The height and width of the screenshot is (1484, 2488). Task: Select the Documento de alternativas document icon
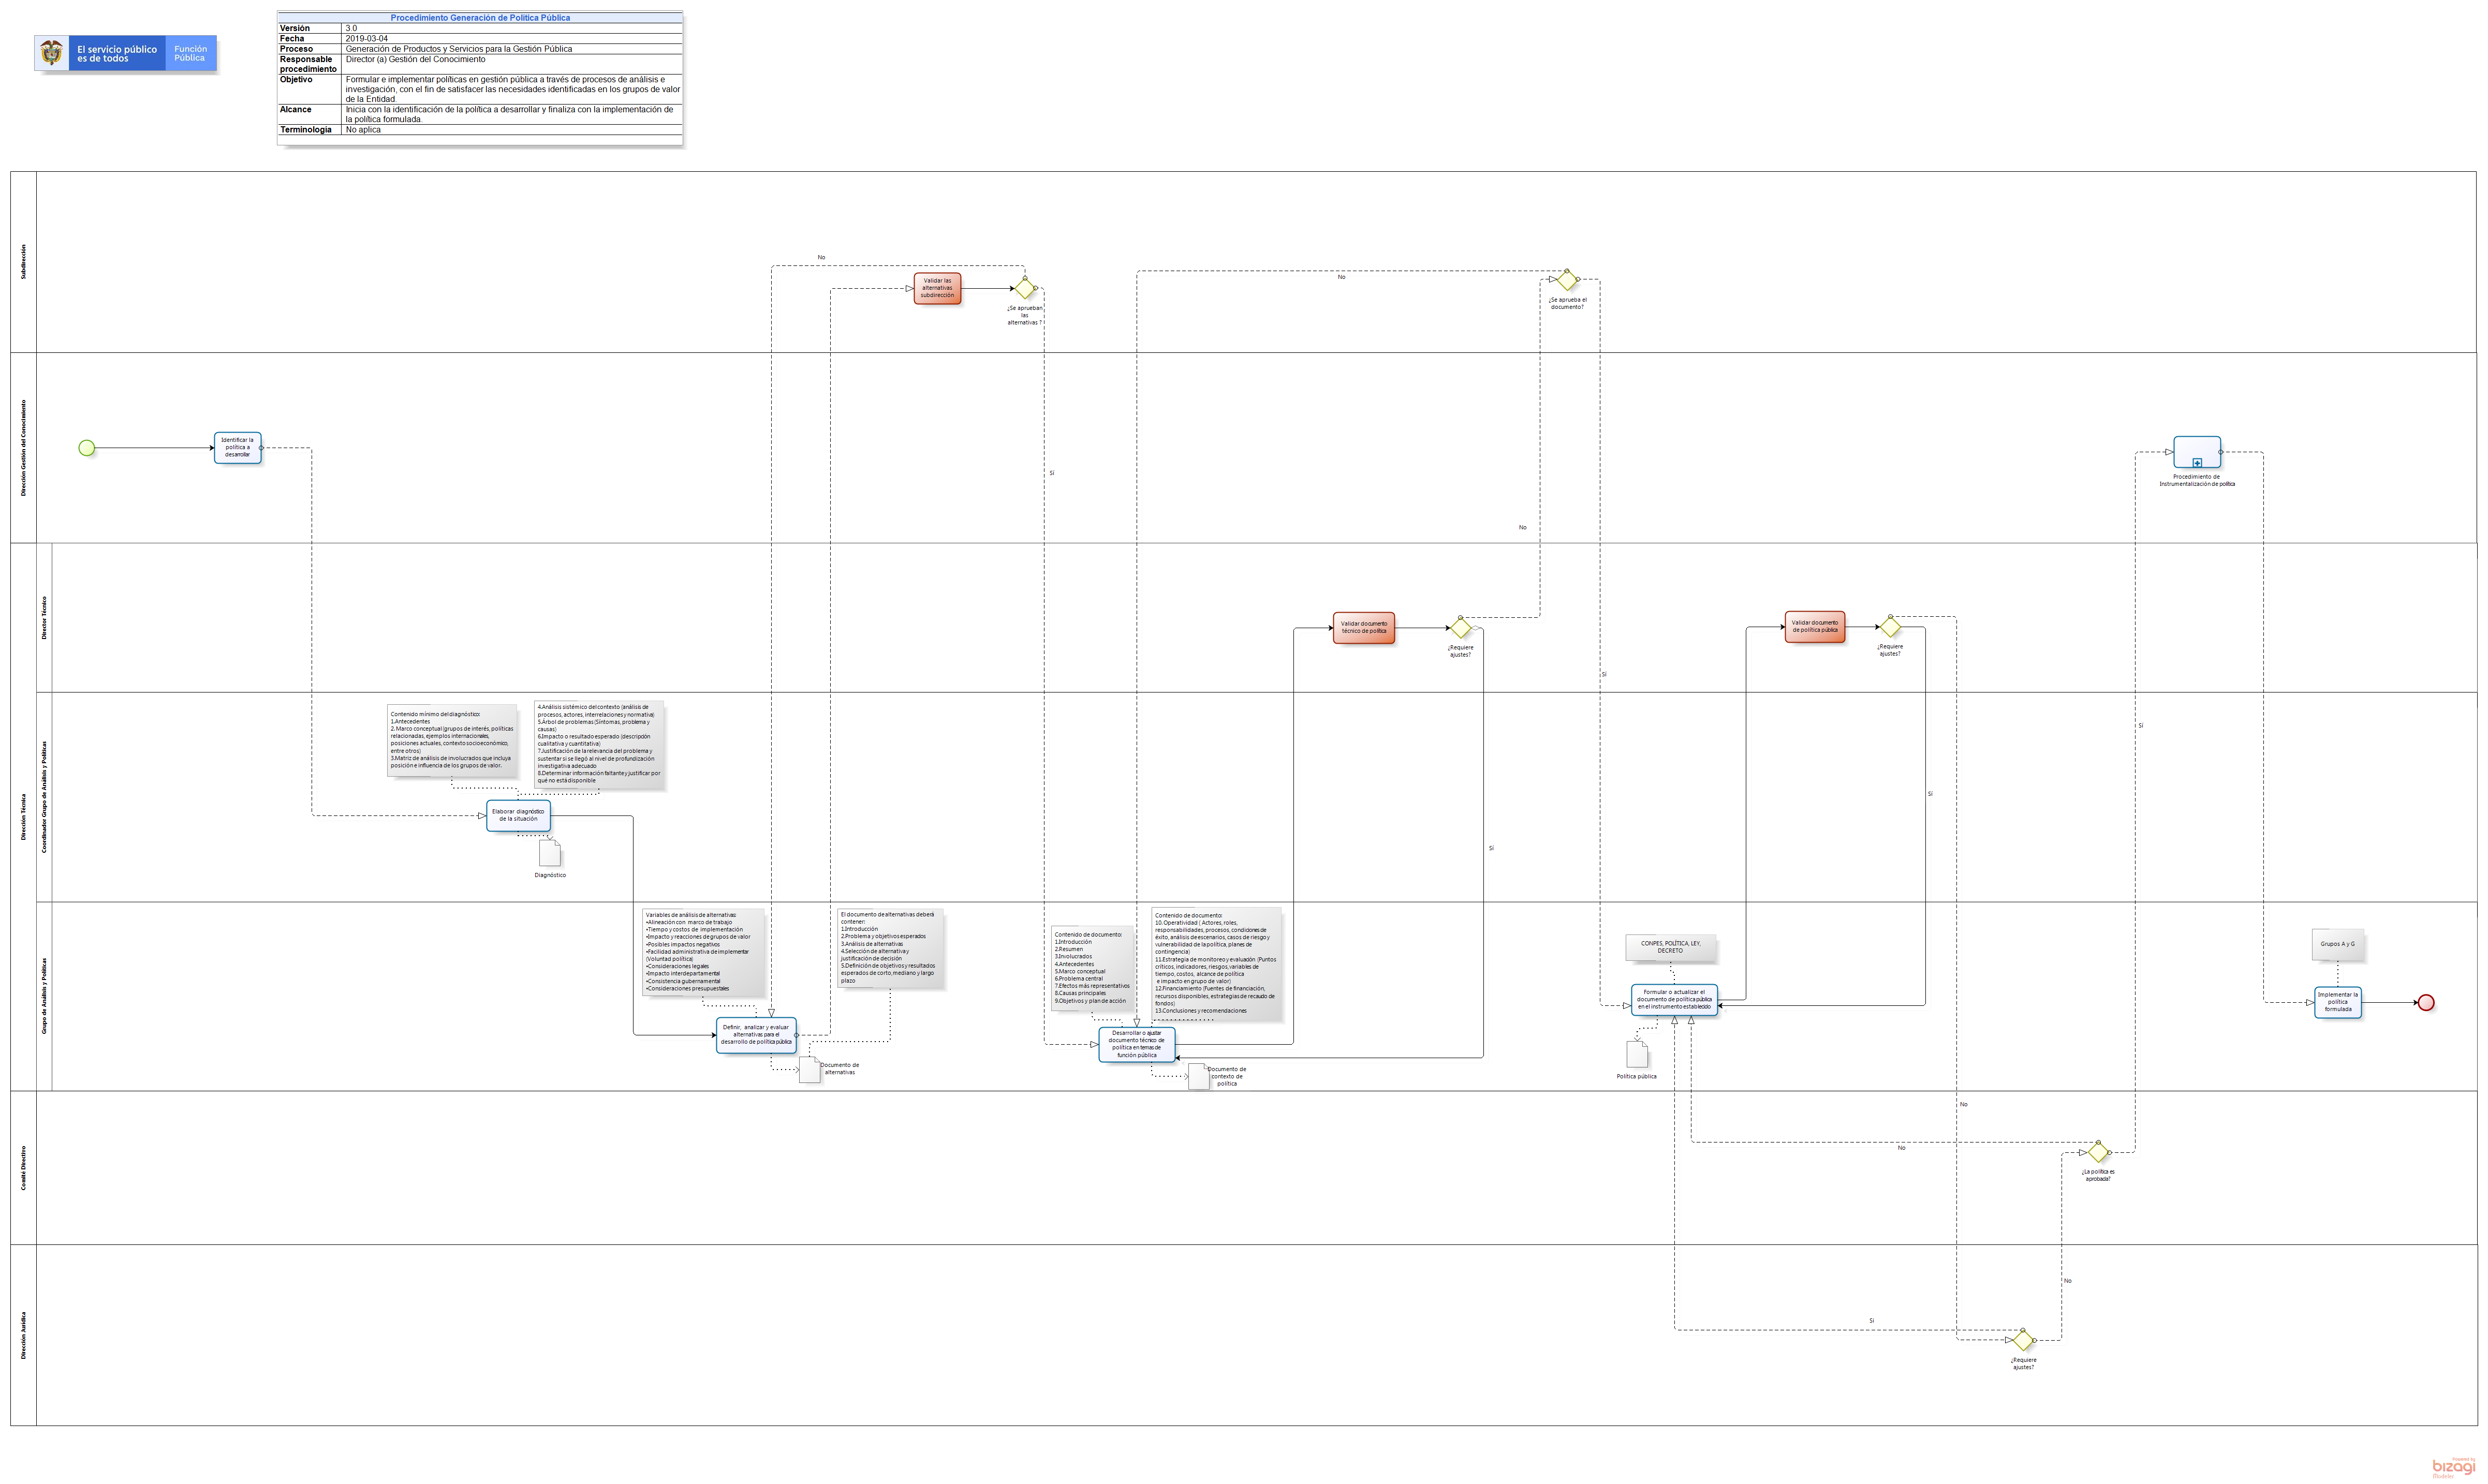809,1070
